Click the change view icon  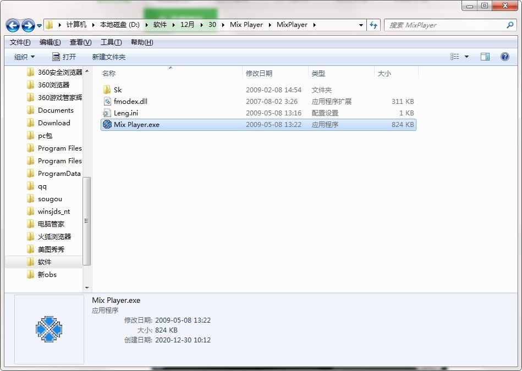coord(454,57)
